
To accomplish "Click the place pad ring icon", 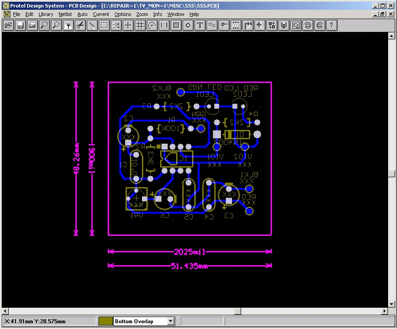I will click(x=188, y=25).
